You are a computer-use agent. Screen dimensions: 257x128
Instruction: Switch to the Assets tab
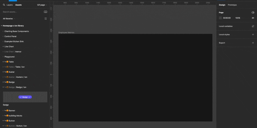(18, 5)
